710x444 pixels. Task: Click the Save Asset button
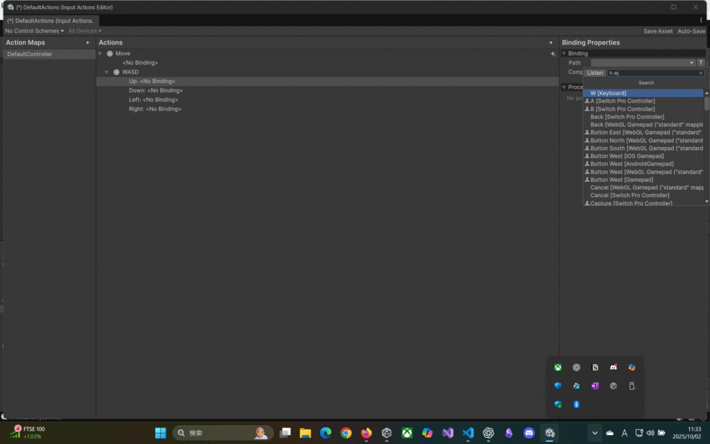(658, 31)
